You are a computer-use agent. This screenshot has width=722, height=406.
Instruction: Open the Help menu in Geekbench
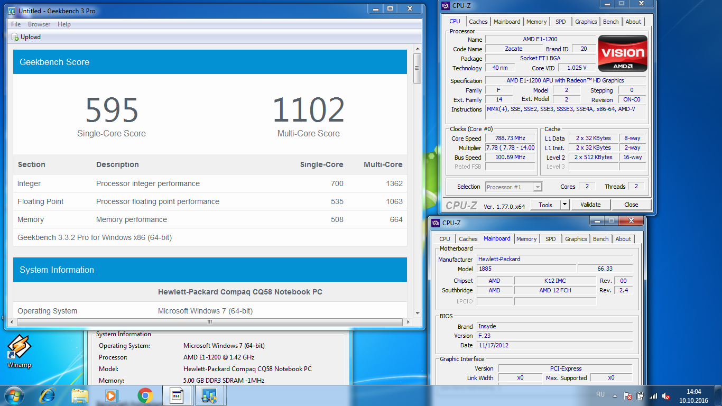point(64,24)
